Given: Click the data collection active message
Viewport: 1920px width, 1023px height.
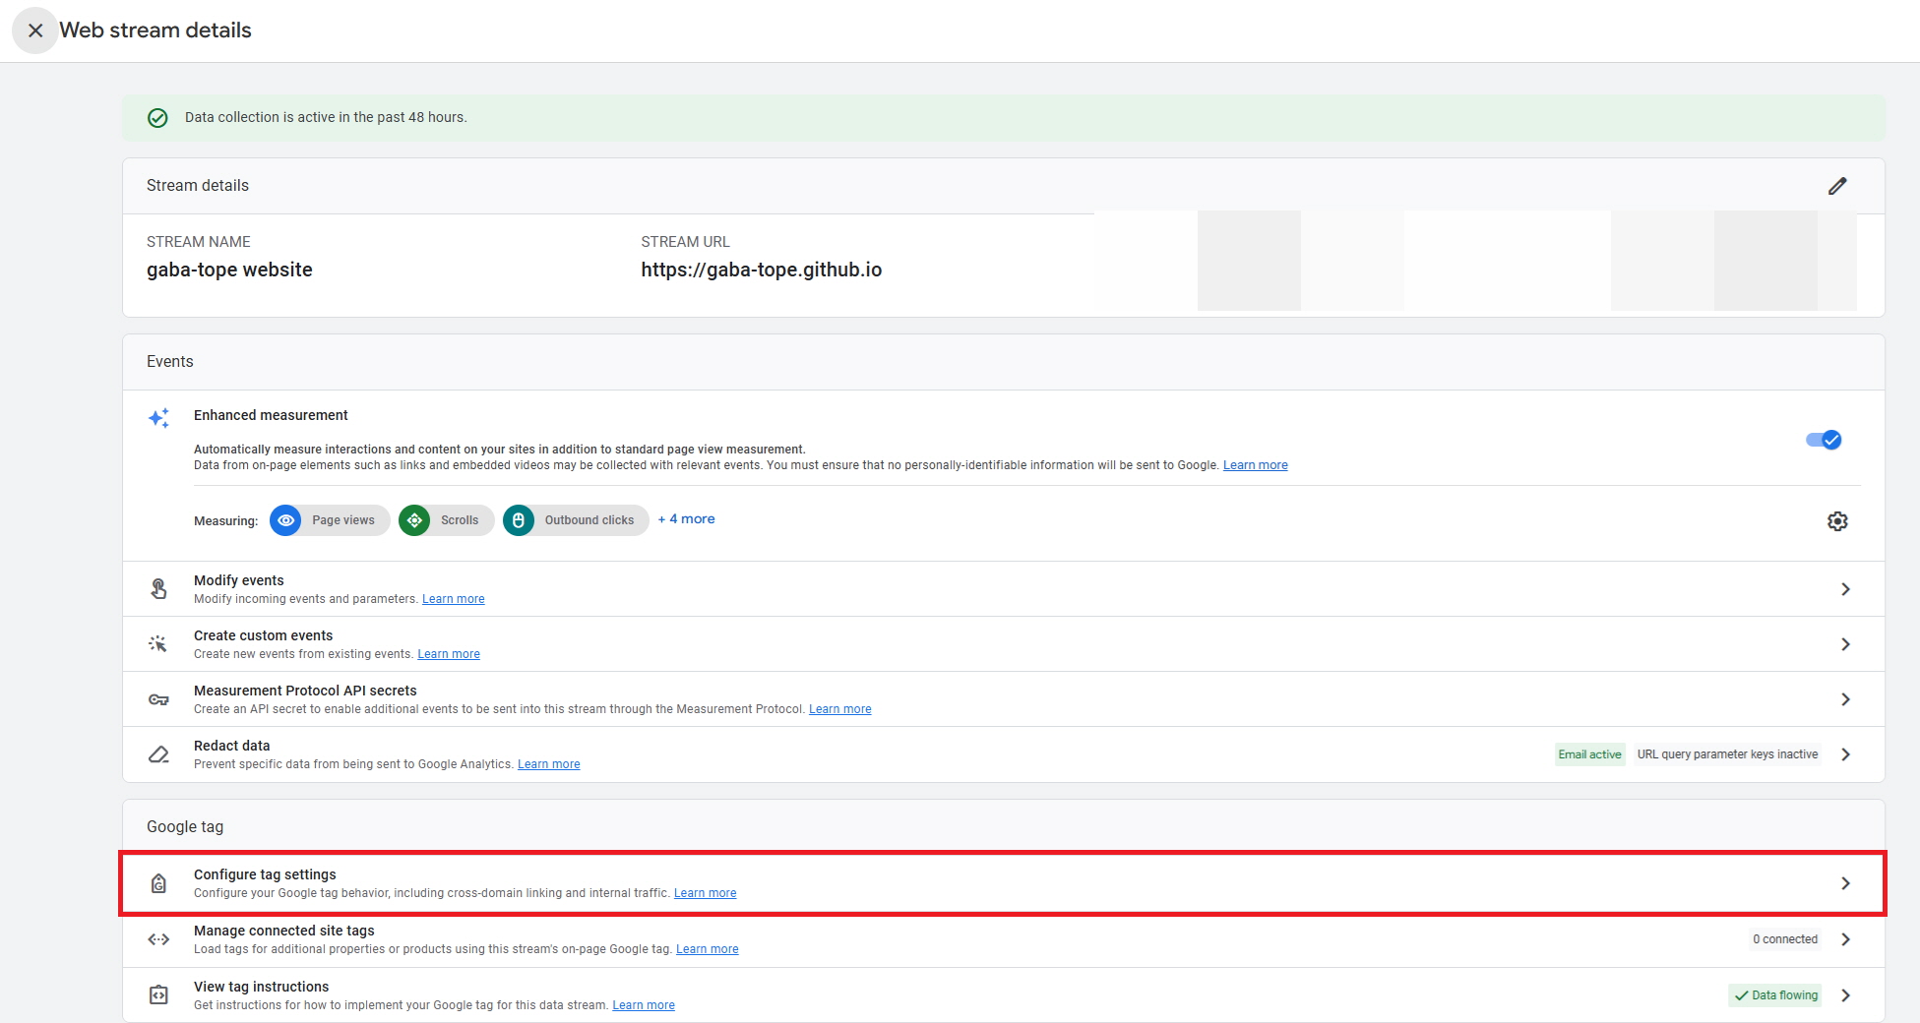Looking at the screenshot, I should pyautogui.click(x=326, y=117).
